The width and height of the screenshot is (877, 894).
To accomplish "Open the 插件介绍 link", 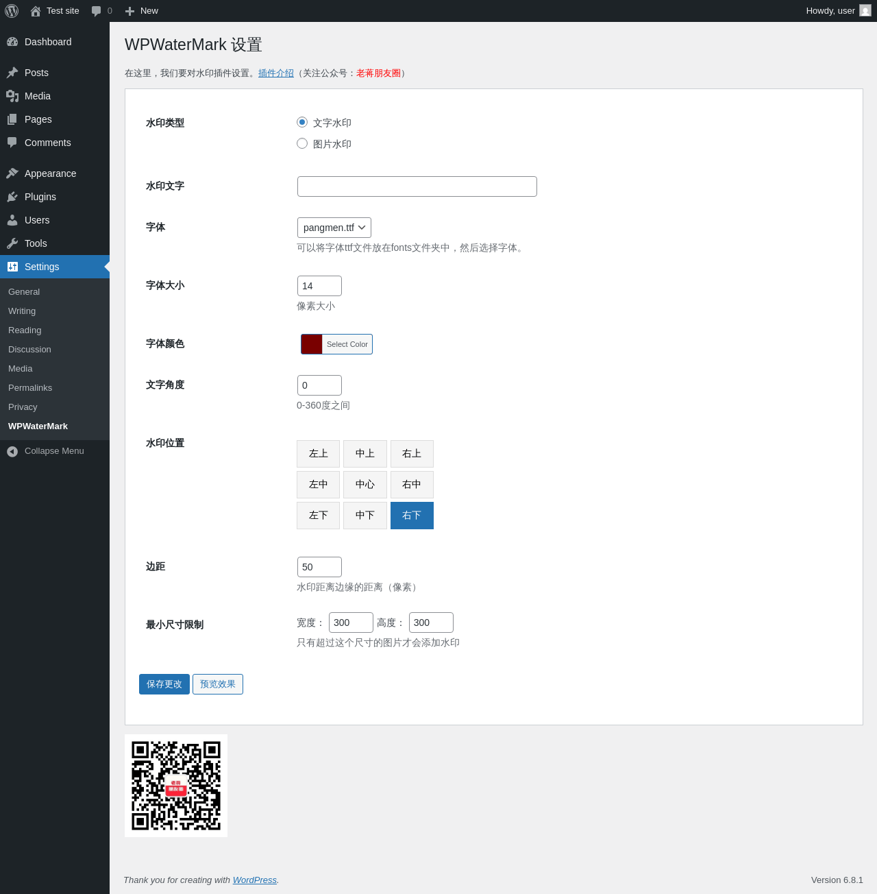I will click(x=276, y=73).
